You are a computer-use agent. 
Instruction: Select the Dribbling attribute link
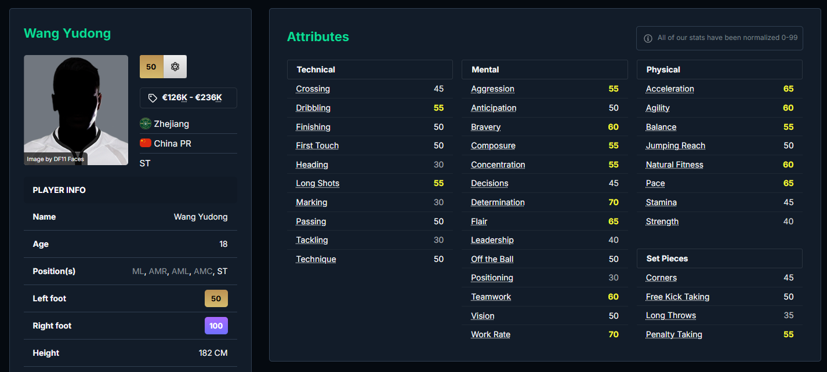point(313,108)
